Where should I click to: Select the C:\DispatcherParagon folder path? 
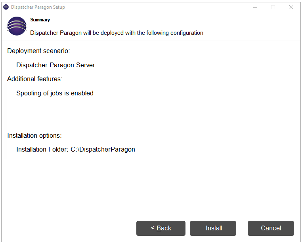coord(103,149)
